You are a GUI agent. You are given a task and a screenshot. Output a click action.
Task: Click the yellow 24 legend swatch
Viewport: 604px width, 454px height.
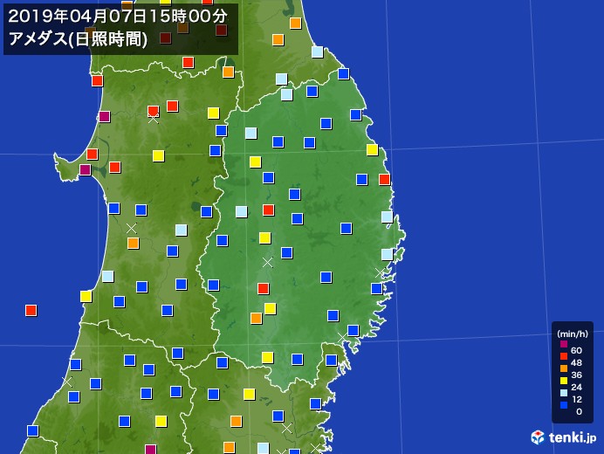[564, 381]
